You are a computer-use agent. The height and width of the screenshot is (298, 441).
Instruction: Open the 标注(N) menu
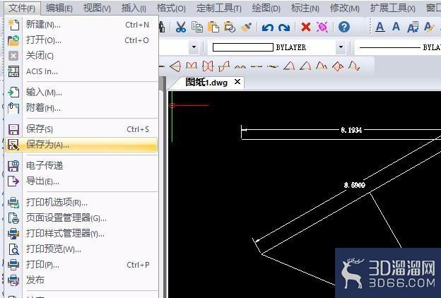click(305, 8)
